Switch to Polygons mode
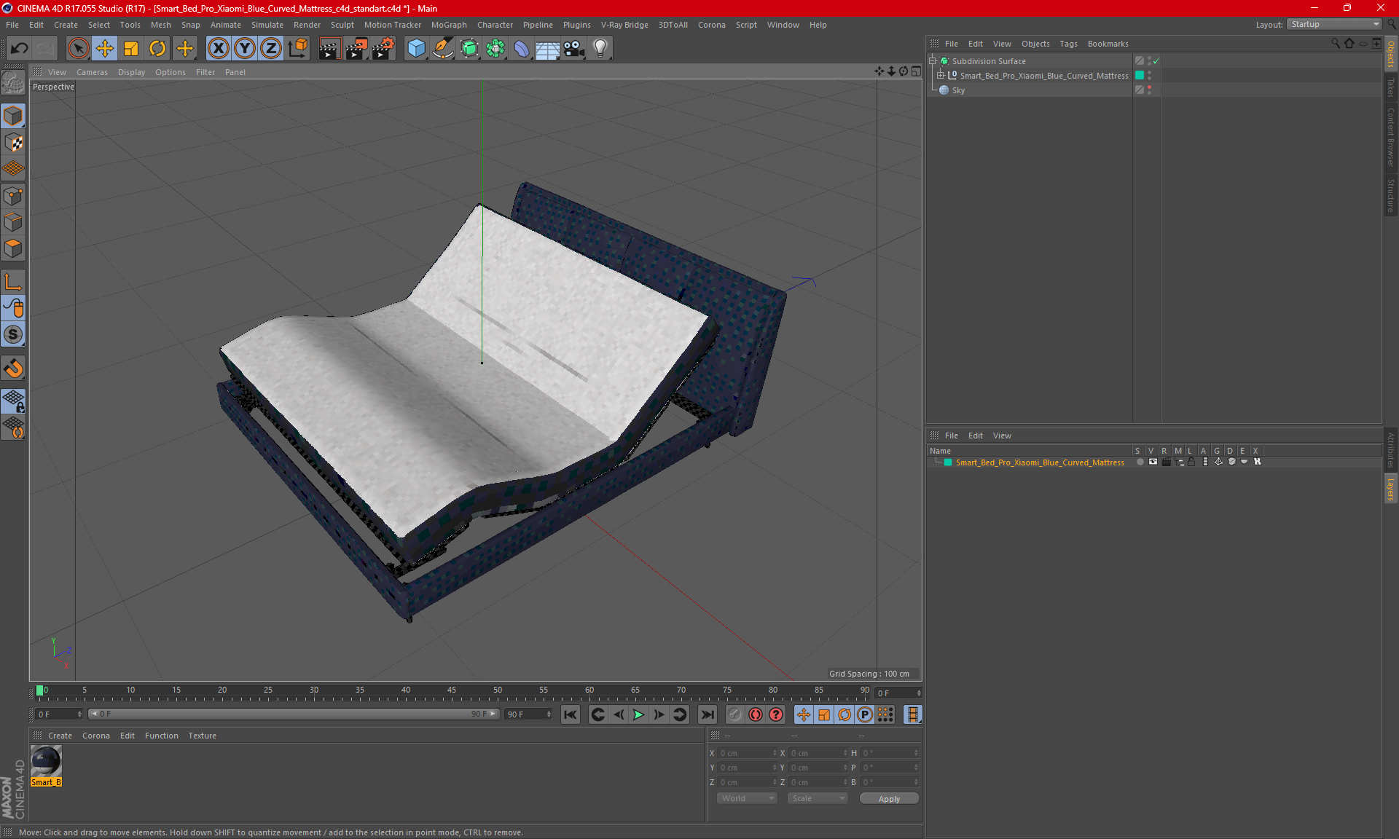Screen dimensions: 1399x839 [13, 248]
